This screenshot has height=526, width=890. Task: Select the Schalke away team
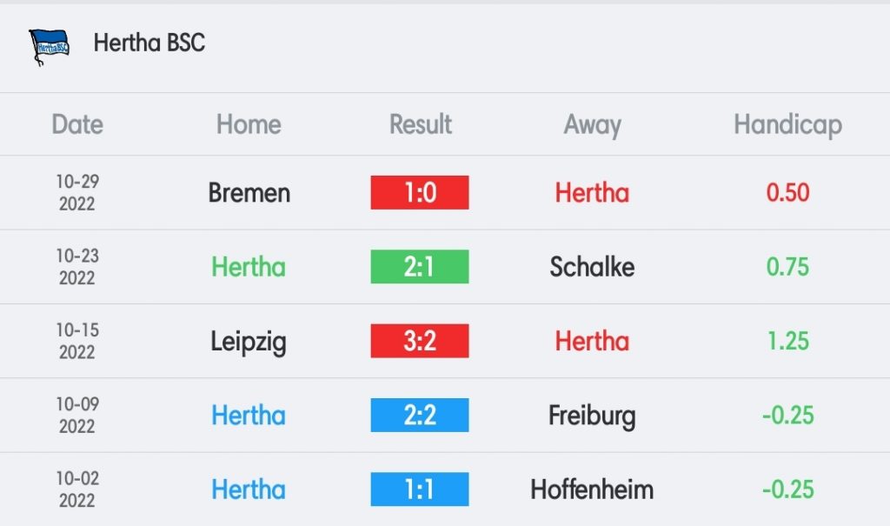[x=592, y=267]
